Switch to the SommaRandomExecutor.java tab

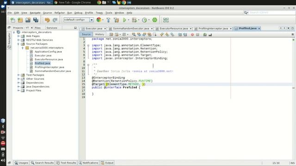coord(131,29)
